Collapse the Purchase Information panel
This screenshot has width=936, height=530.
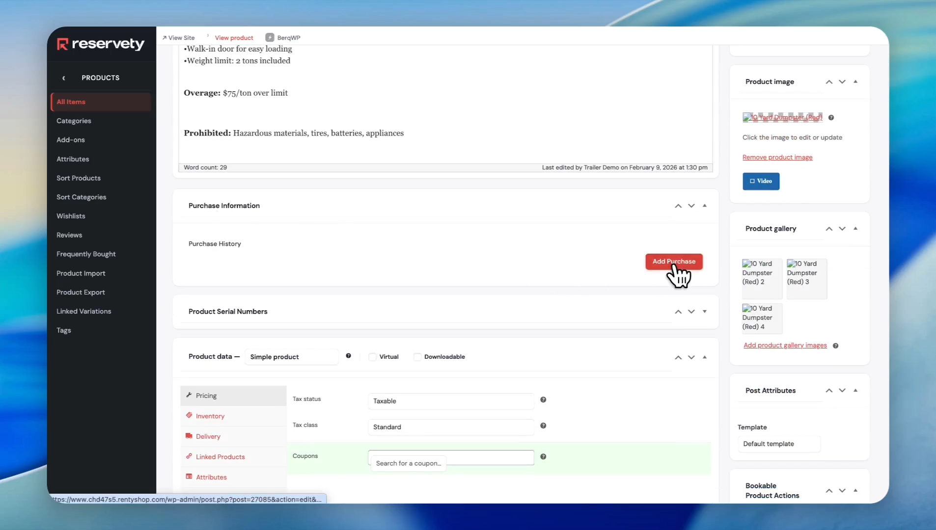tap(705, 206)
